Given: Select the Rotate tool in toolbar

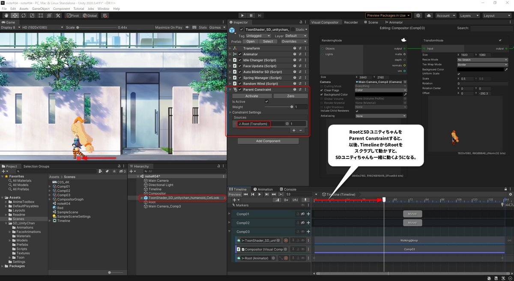Looking at the screenshot, I should coord(23,15).
